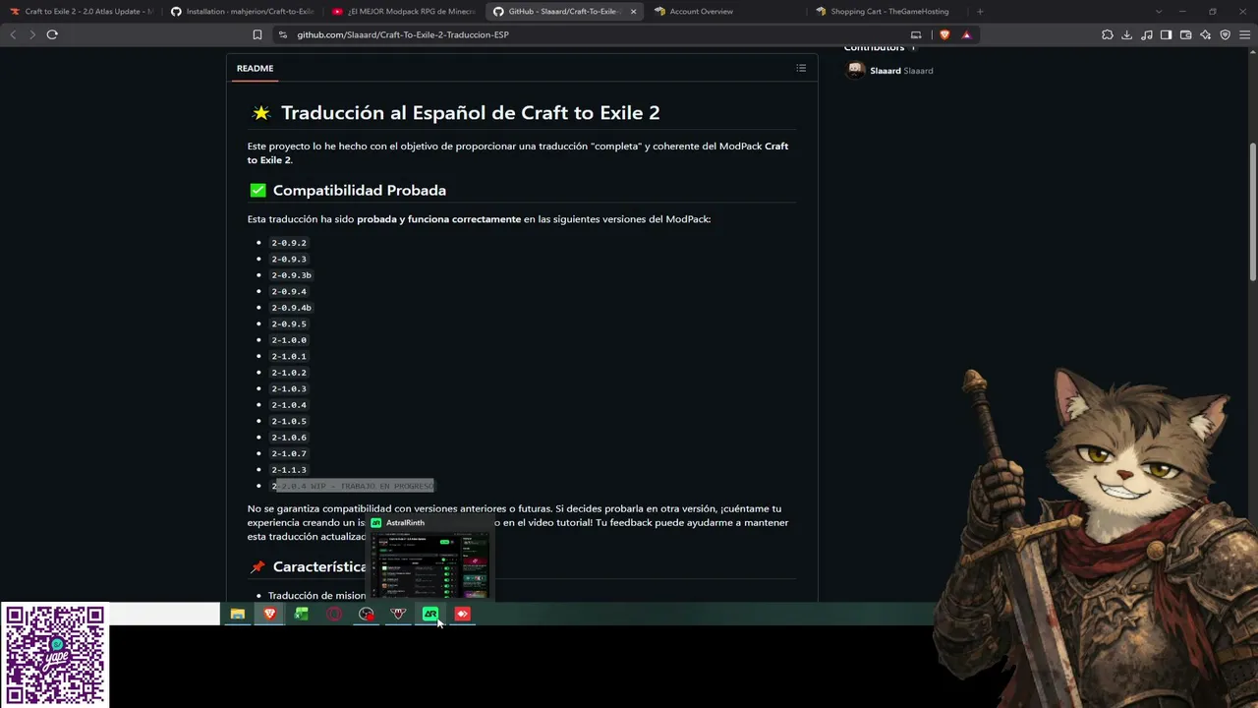Select the GitHub Slaaard/Craft-To-Exile tab
The width and height of the screenshot is (1258, 708).
click(565, 12)
